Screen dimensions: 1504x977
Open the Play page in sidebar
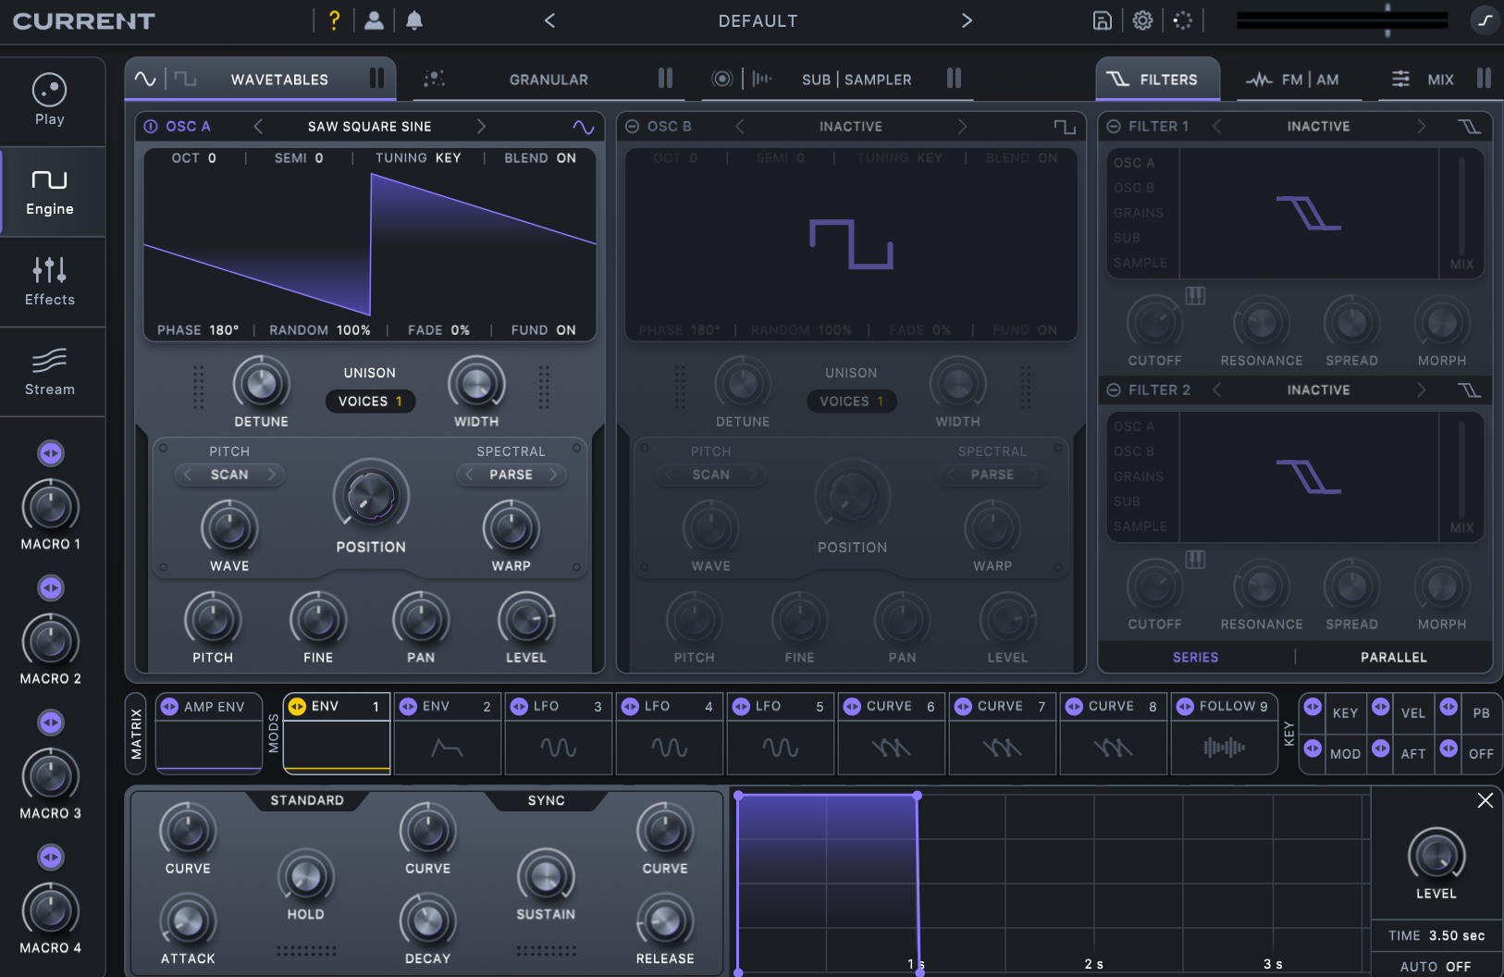coord(50,100)
